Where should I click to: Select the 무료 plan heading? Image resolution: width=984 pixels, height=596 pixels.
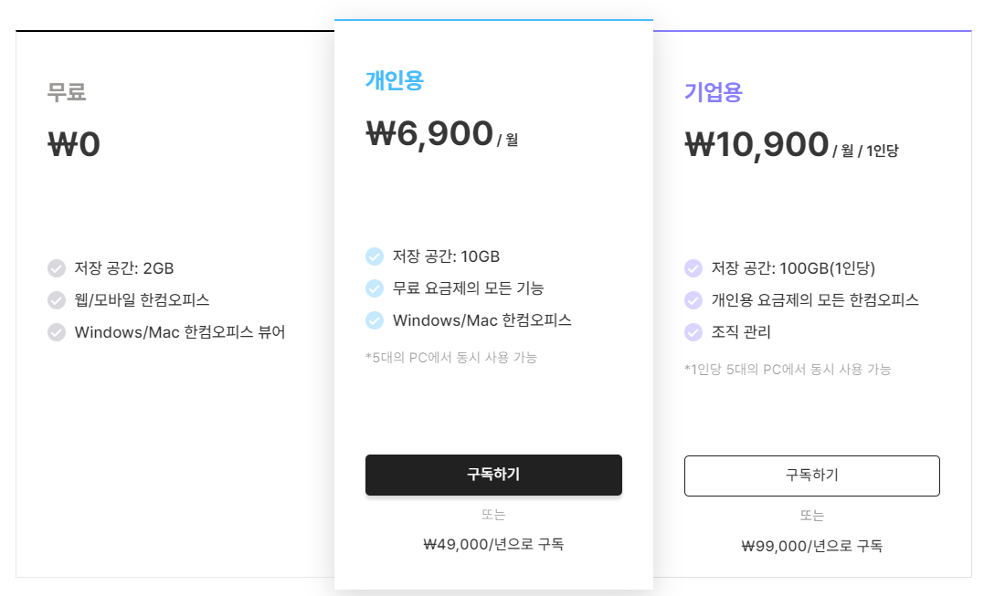point(66,91)
